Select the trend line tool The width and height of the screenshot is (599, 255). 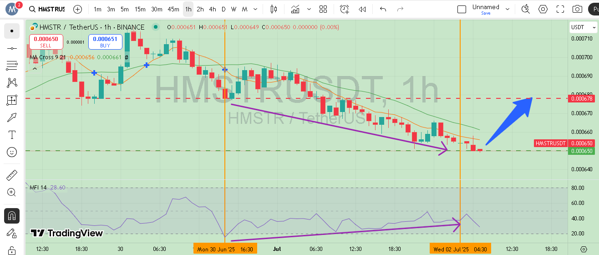point(12,48)
